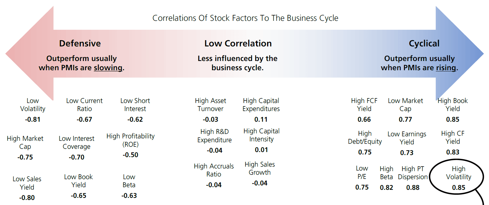Select the High Asset Turnover label

(x=211, y=105)
